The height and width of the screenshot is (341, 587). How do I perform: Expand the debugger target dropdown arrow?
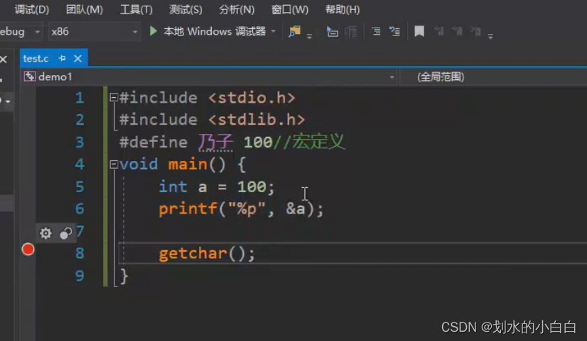click(x=274, y=31)
